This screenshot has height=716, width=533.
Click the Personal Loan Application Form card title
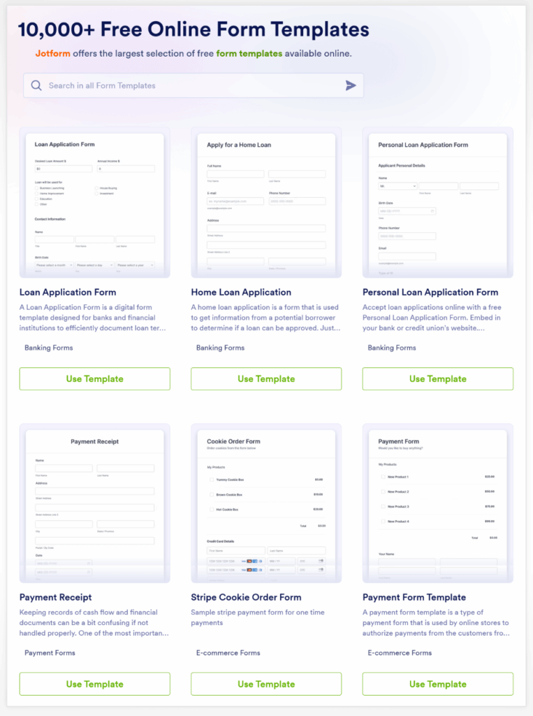[430, 292]
